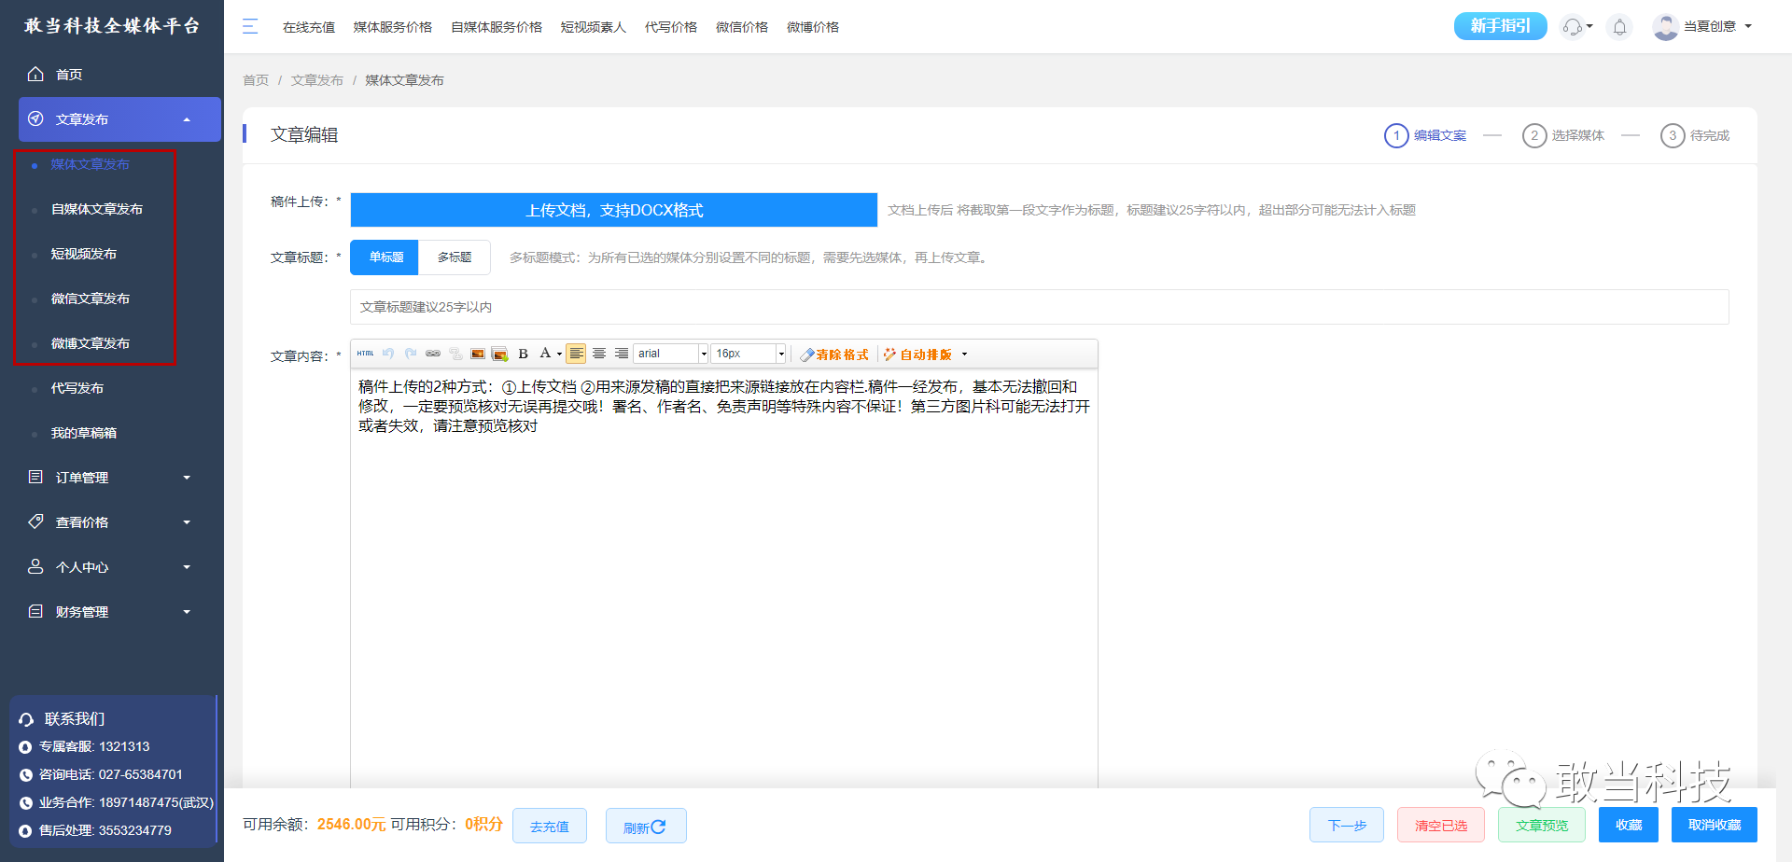Image resolution: width=1792 pixels, height=862 pixels.
Task: Click 清空已选 button
Action: click(1441, 826)
